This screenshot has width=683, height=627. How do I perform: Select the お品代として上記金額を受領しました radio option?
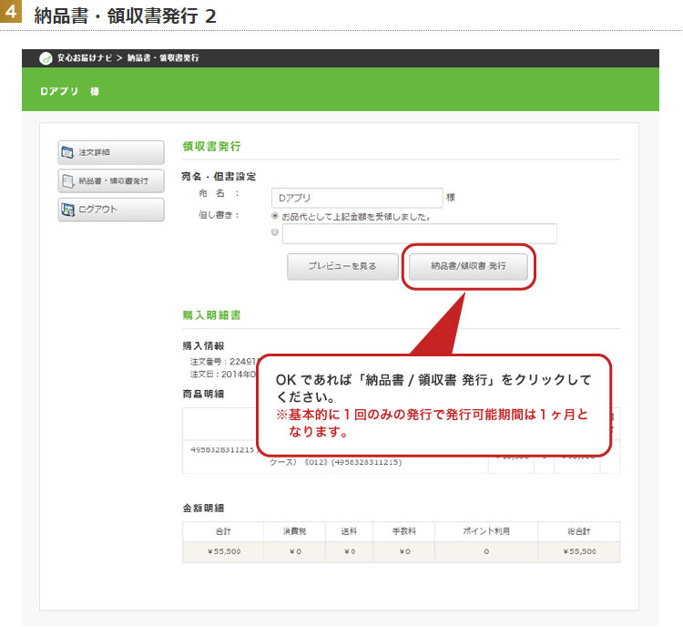click(275, 217)
